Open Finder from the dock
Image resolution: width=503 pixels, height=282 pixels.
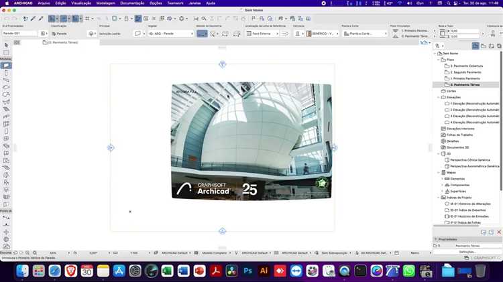click(22, 271)
